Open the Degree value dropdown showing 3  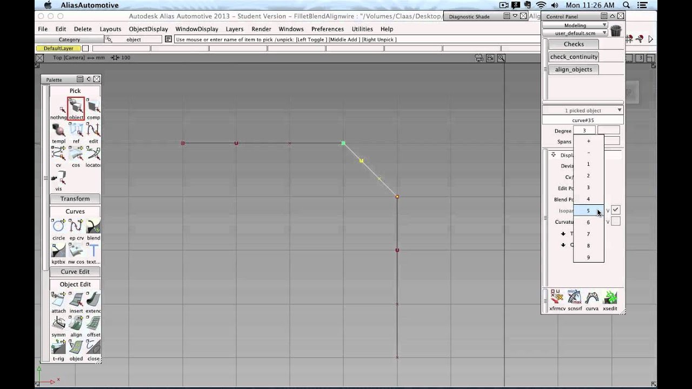pos(584,131)
